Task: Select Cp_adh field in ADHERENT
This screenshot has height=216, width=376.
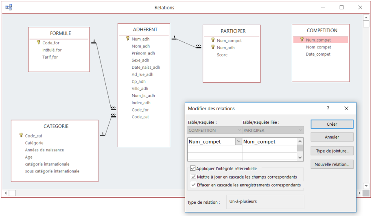Action: (x=139, y=81)
